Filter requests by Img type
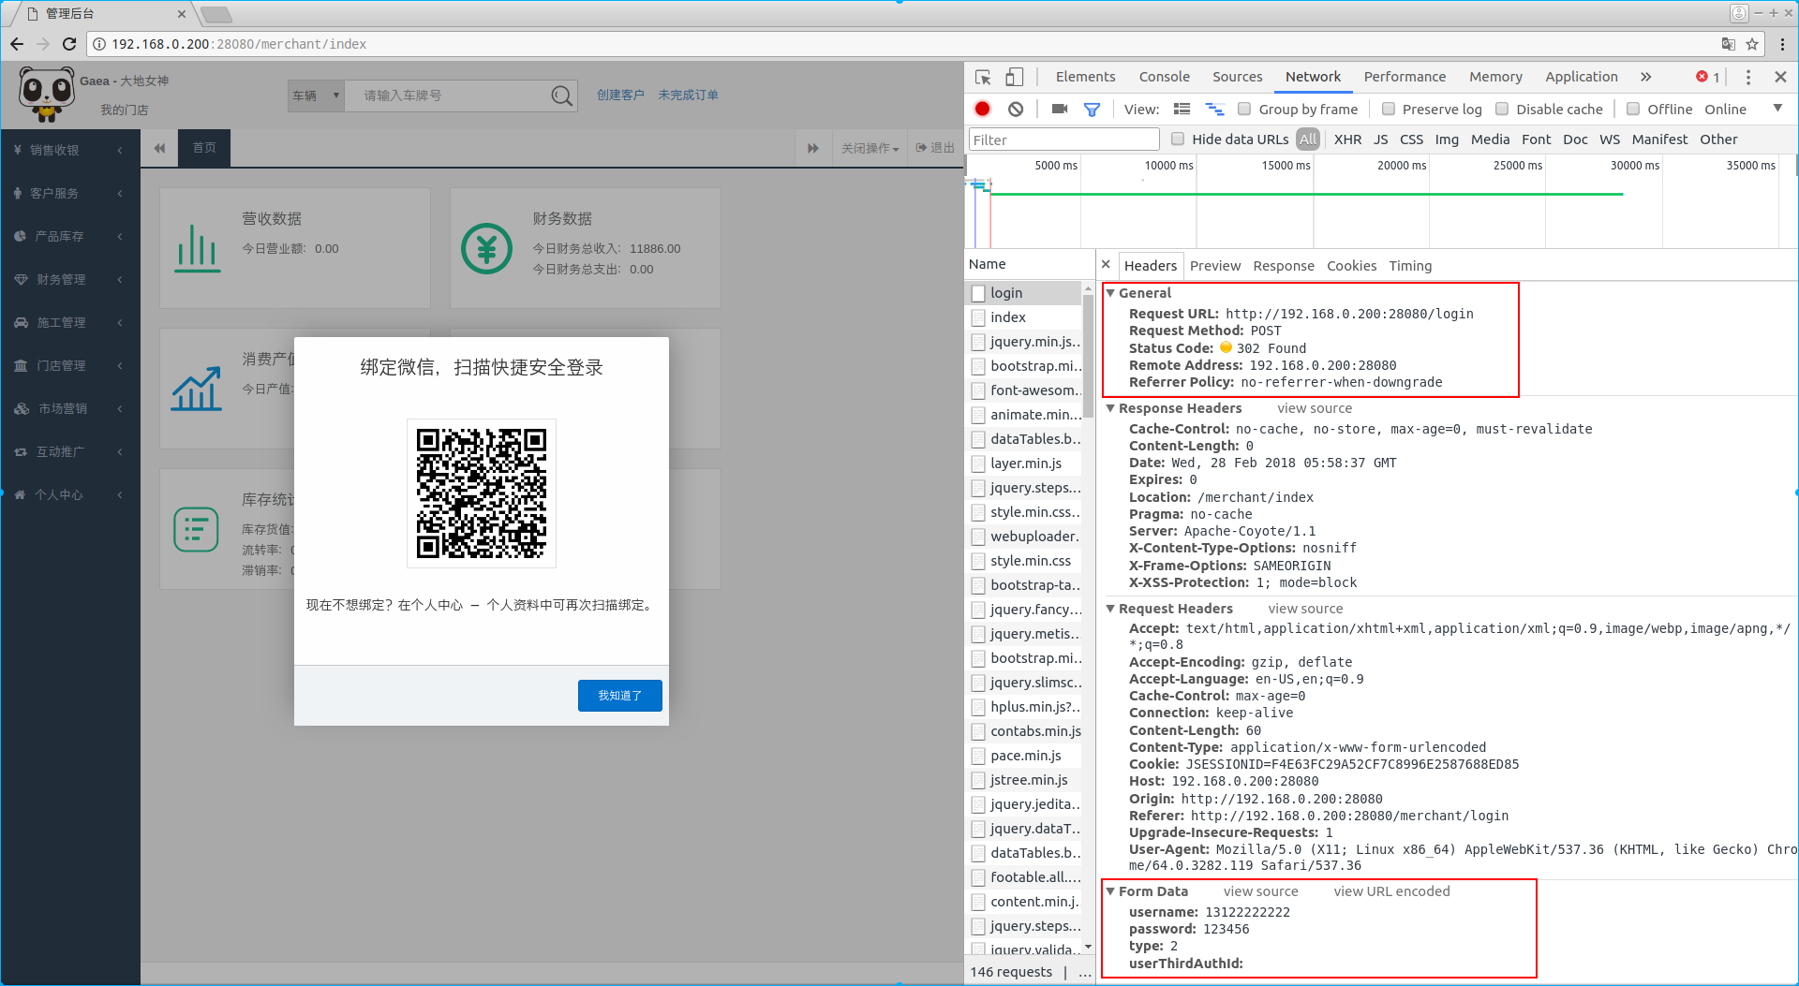 point(1447,140)
